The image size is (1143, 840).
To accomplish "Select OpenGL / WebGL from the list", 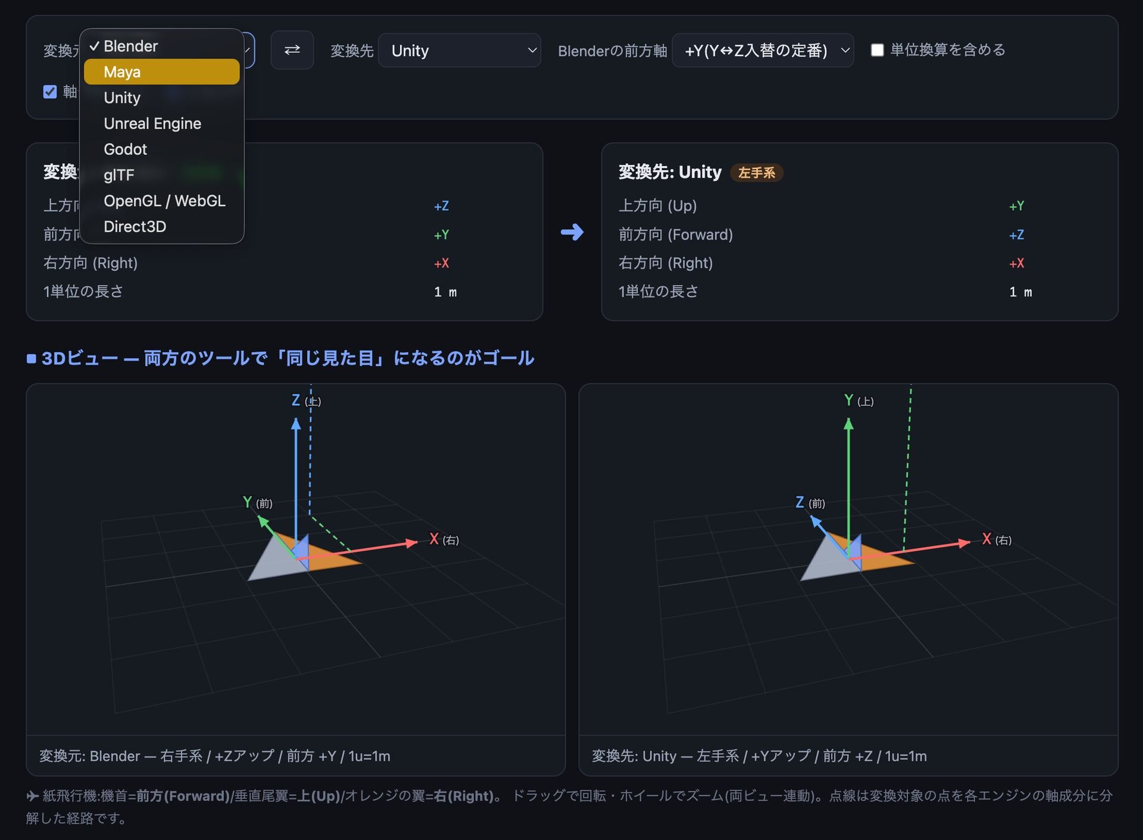I will (162, 201).
